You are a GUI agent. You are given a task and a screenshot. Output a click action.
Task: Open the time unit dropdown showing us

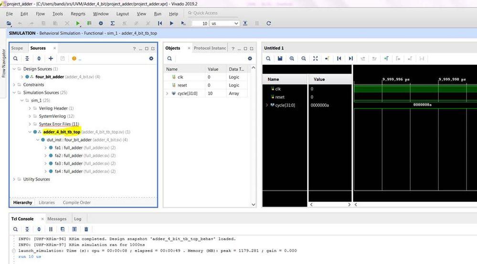(224, 23)
